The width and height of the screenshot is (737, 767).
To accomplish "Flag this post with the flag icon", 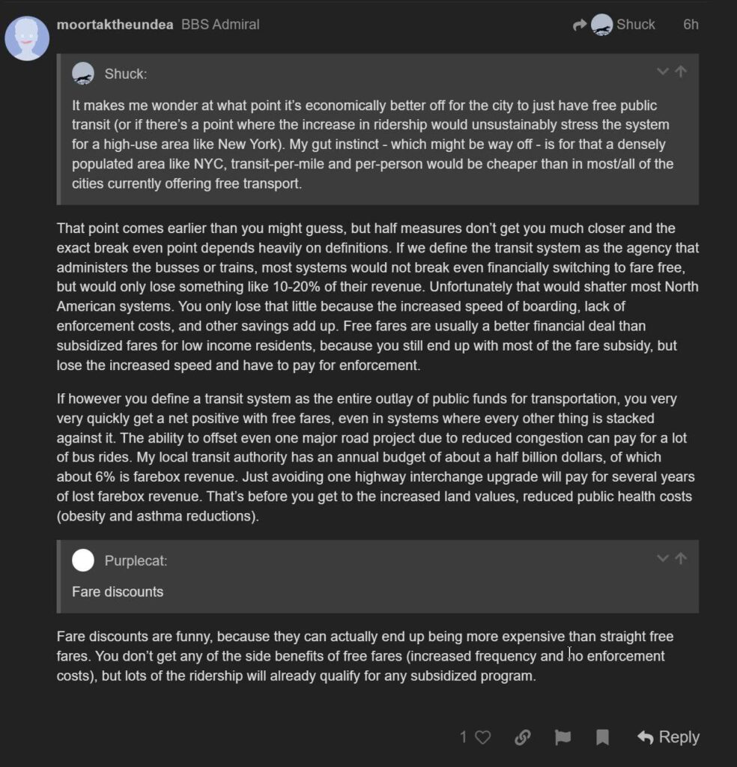I will pos(562,738).
